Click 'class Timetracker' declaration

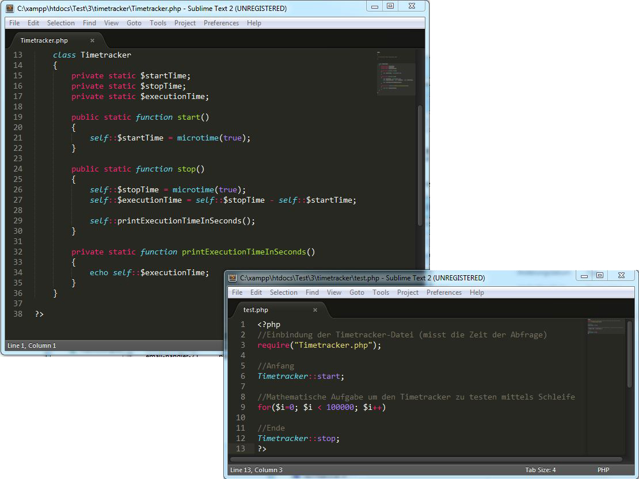[92, 55]
